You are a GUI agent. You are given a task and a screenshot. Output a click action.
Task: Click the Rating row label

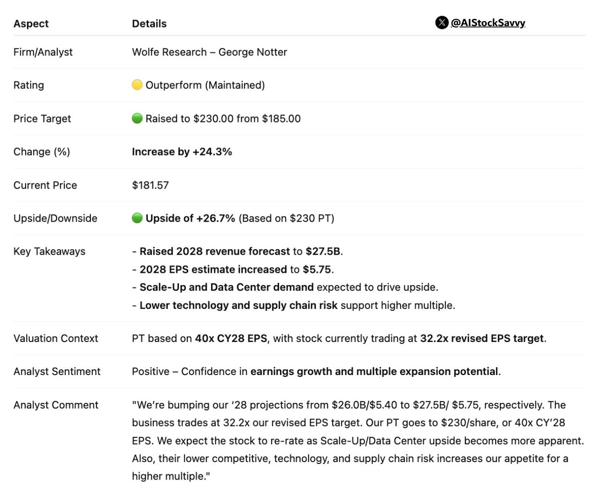tap(29, 85)
